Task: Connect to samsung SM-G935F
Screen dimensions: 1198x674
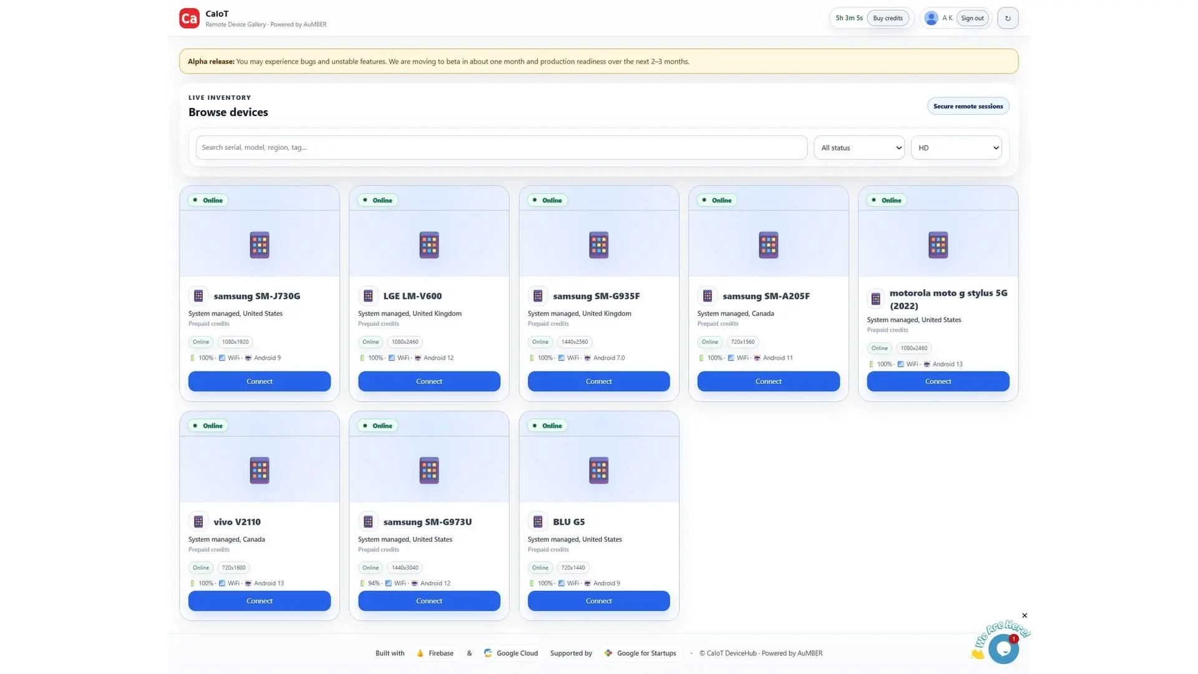Action: click(x=599, y=381)
